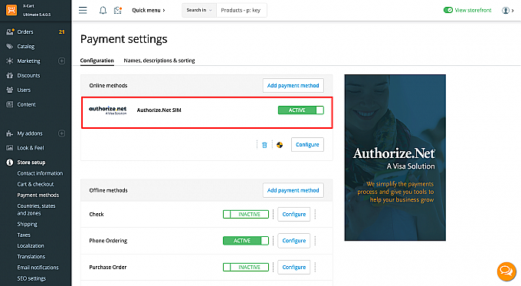Click the marketplace news icon beside bell
This screenshot has height=286, width=521.
118,10
